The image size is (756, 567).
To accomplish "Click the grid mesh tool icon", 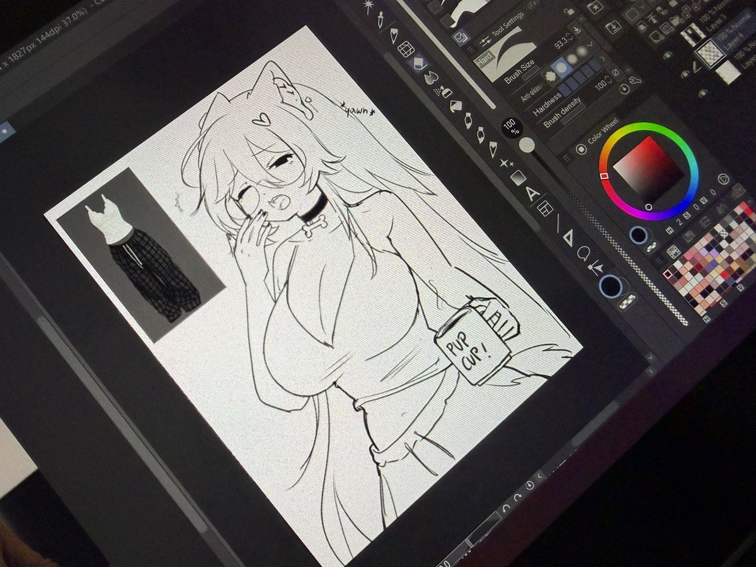I will pyautogui.click(x=406, y=49).
